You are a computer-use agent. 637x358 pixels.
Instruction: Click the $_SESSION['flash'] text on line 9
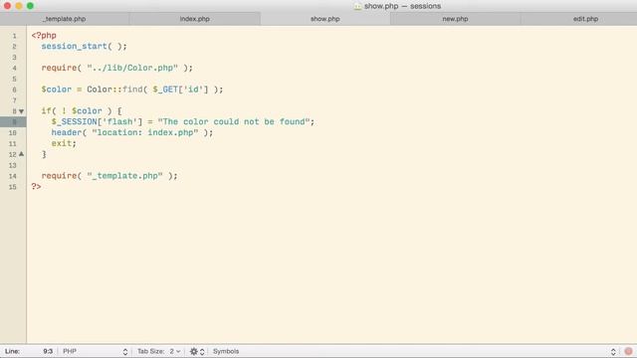[98, 121]
